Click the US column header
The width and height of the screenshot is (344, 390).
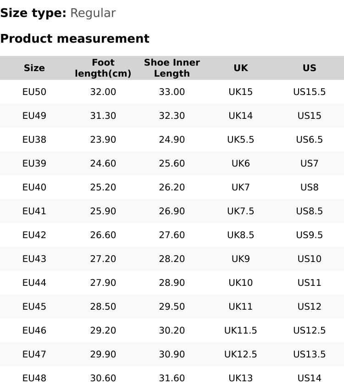point(310,68)
